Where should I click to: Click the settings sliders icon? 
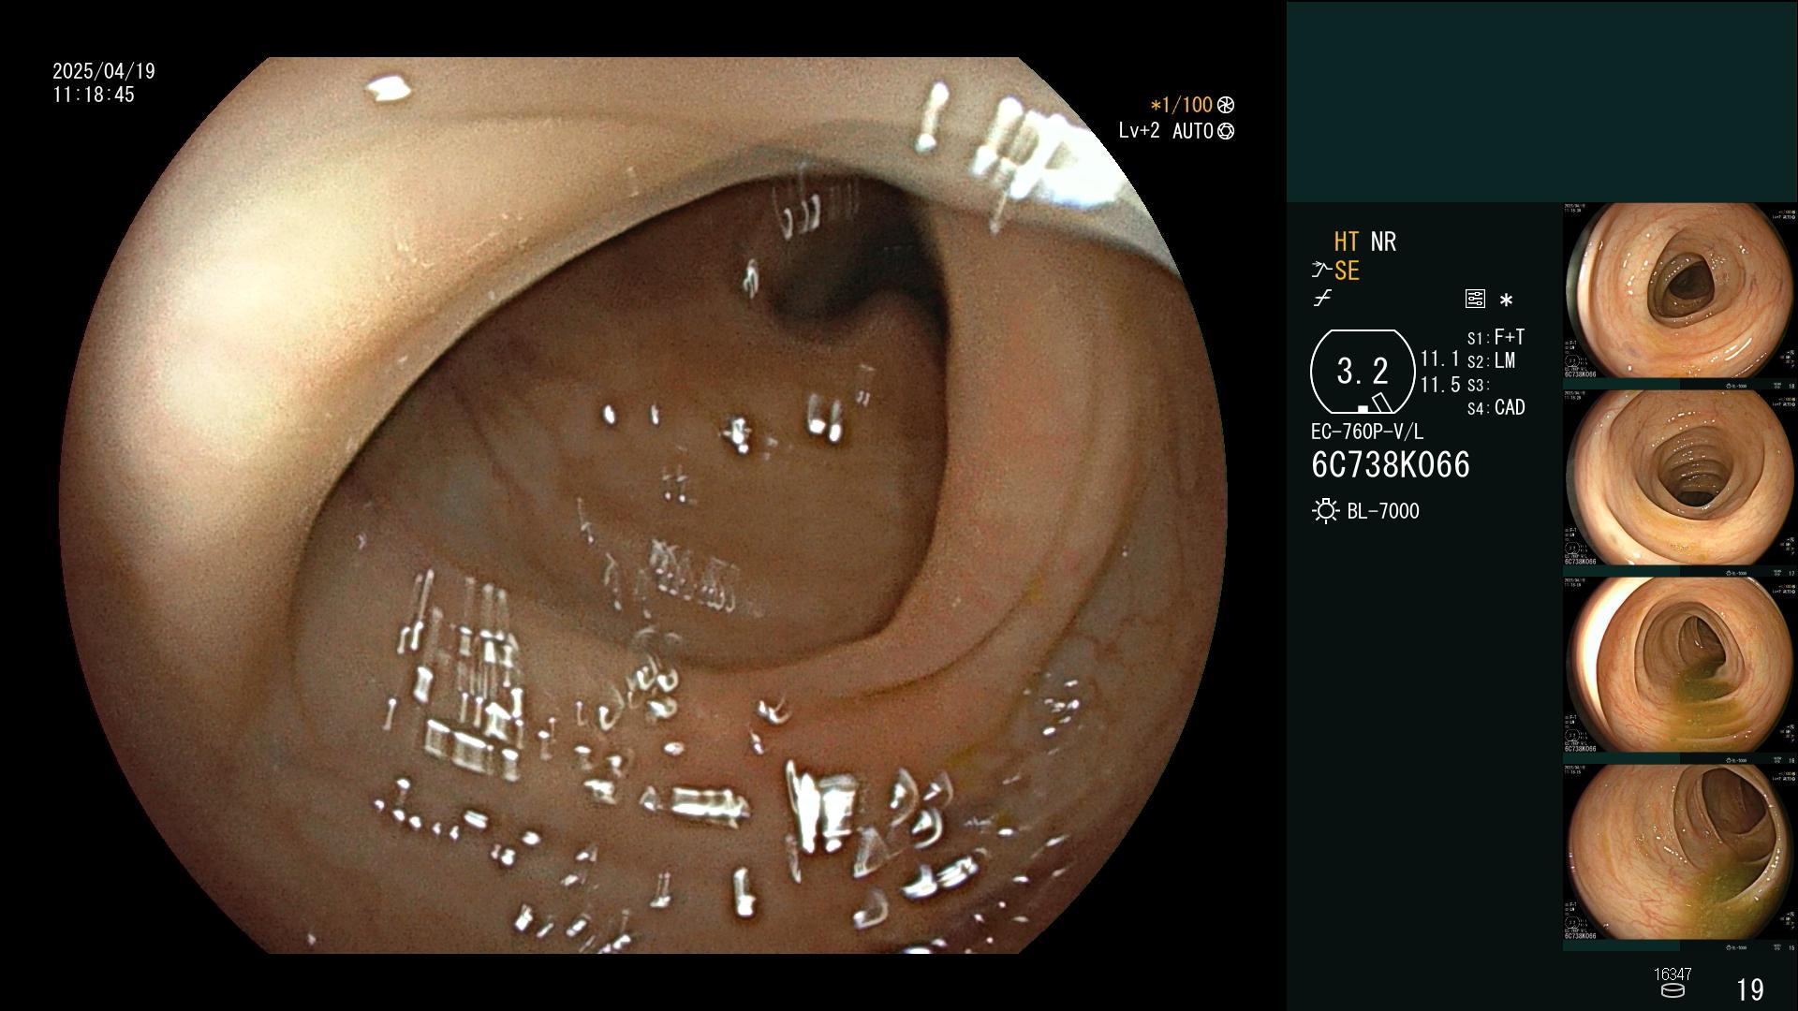click(x=1475, y=299)
